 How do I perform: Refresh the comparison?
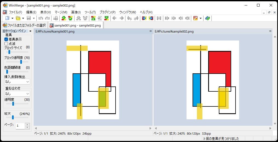(x=208, y=18)
